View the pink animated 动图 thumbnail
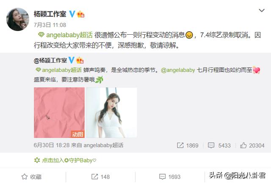 coord(59,113)
